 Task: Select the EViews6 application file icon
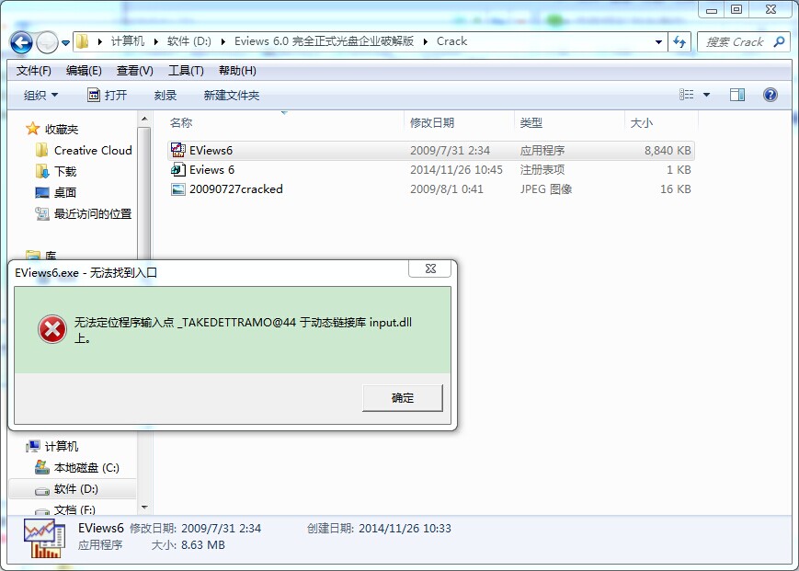click(x=177, y=150)
